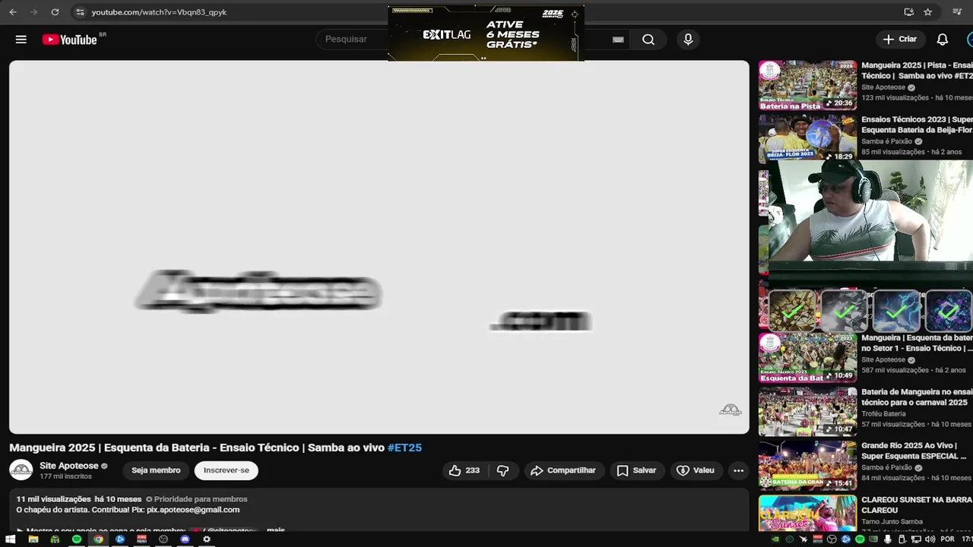Click the Criar button
Image resolution: width=973 pixels, height=547 pixels.
[900, 40]
